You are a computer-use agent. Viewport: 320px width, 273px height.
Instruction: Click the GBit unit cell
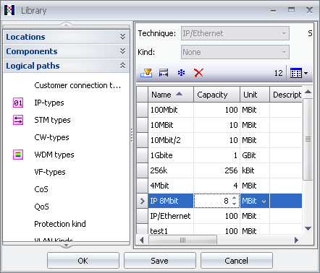[x=255, y=155]
